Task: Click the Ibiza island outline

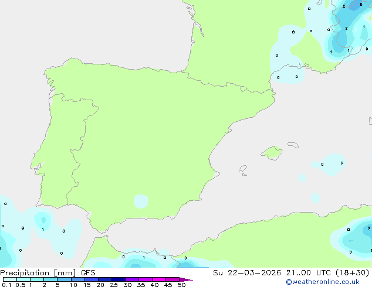Action: 243,169
